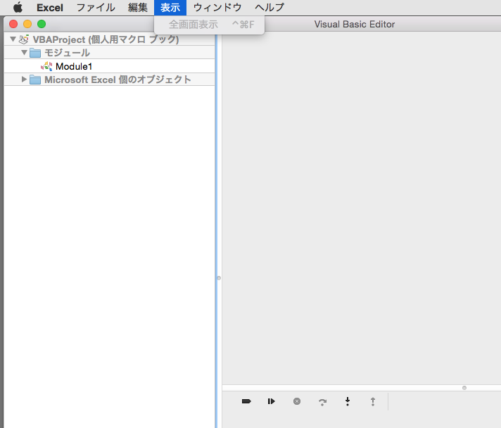Select the モジュール folder label
This screenshot has width=501, height=428.
pyautogui.click(x=67, y=53)
